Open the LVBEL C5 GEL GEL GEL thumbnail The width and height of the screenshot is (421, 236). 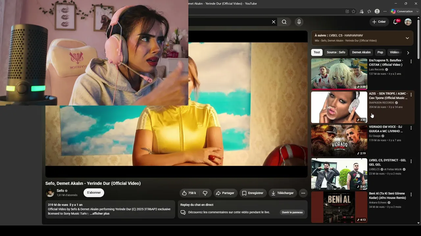point(339,174)
